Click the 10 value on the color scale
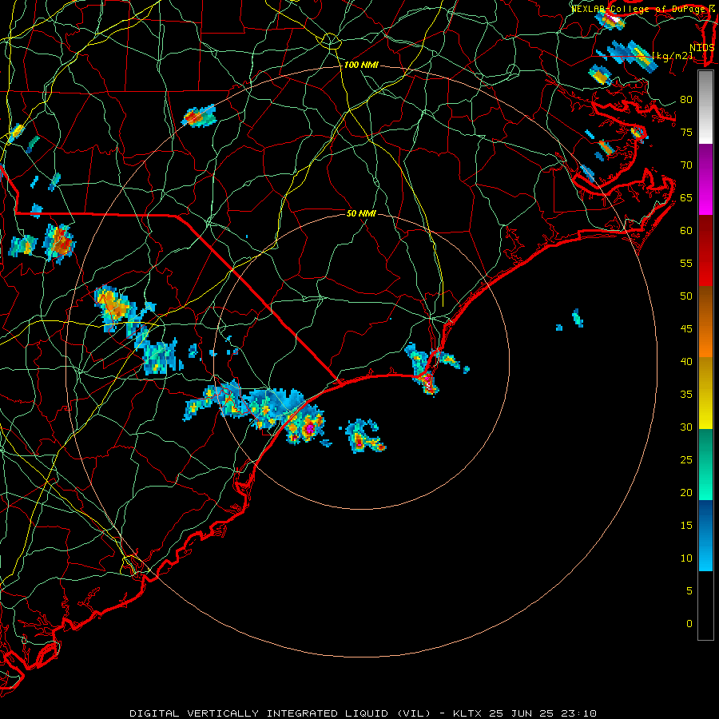The width and height of the screenshot is (719, 719). 686,558
